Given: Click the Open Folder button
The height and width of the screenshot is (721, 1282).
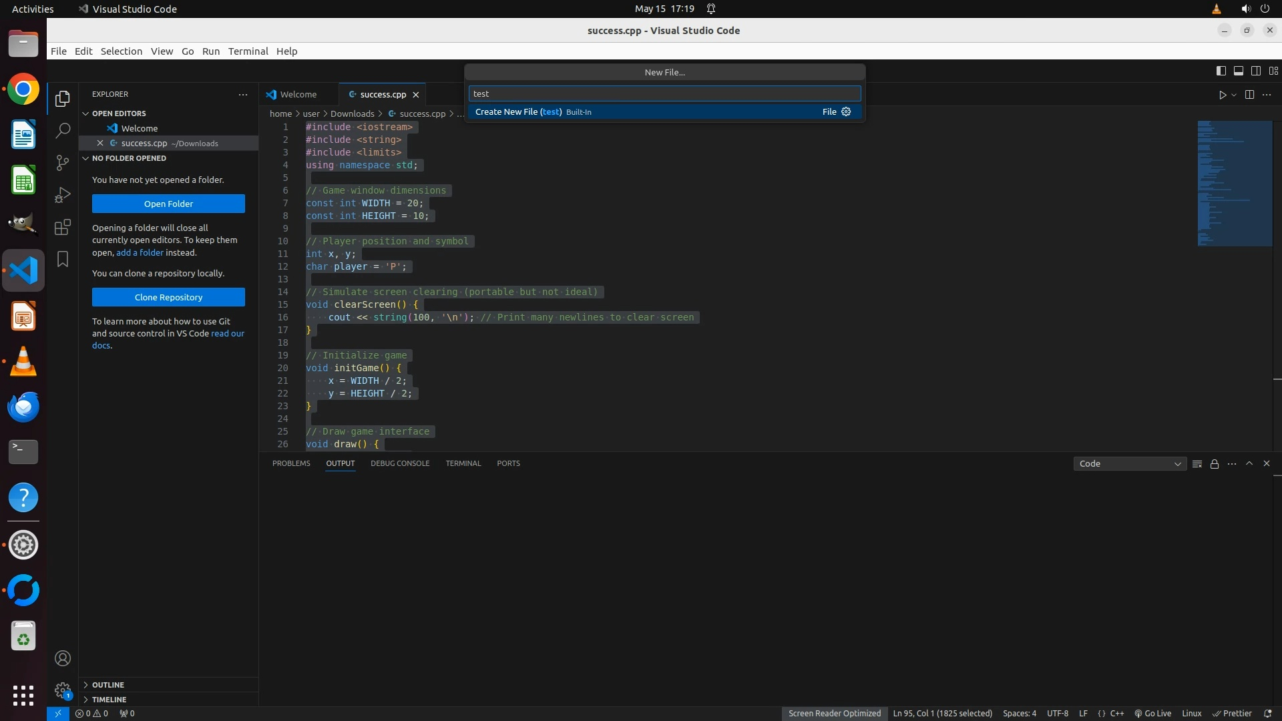Looking at the screenshot, I should pyautogui.click(x=168, y=204).
